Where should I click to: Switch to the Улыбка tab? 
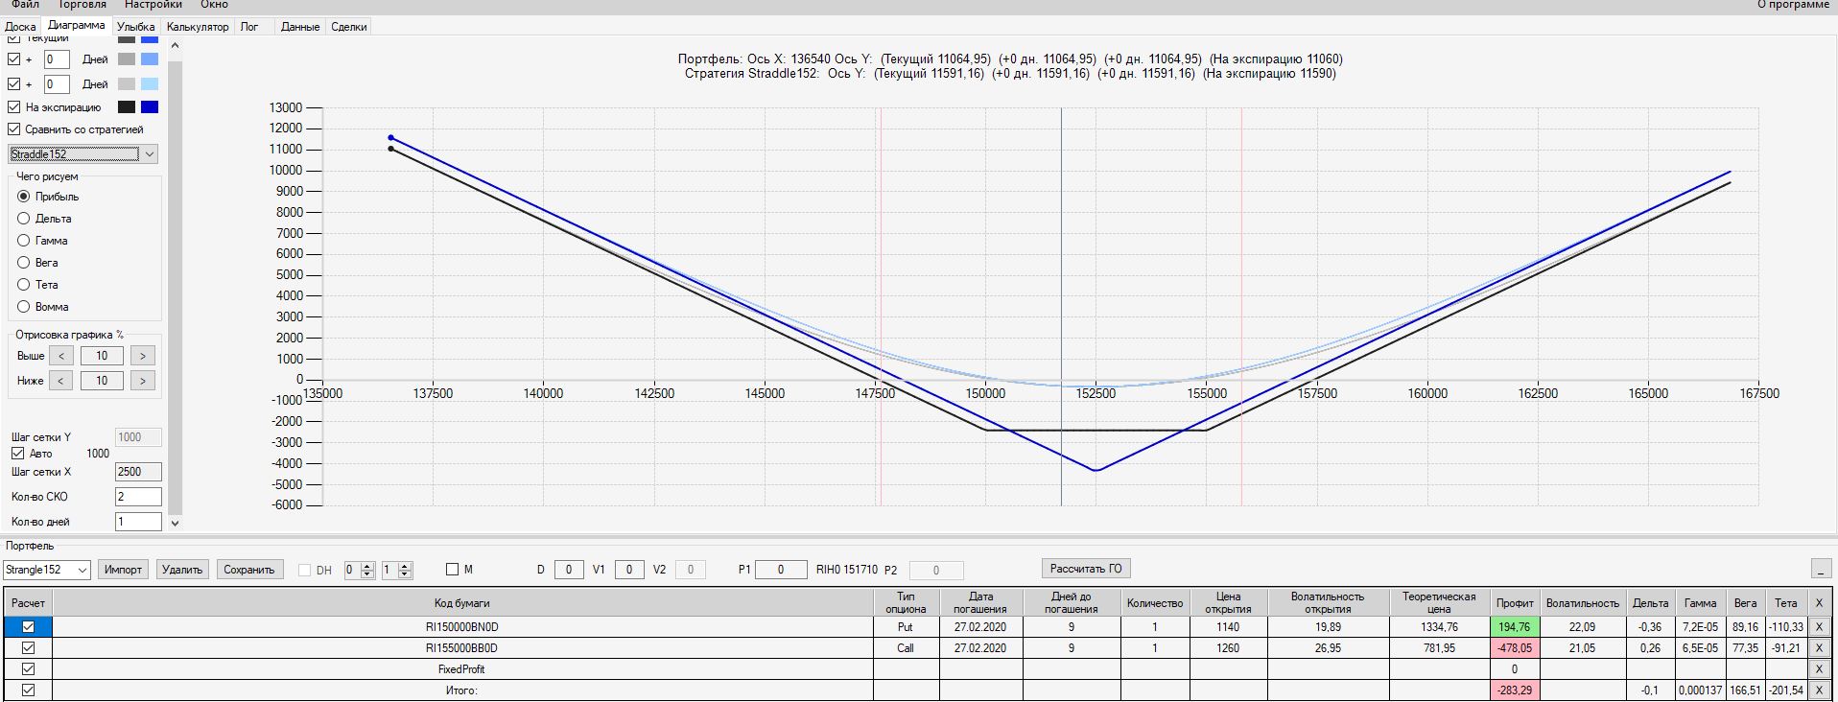[135, 27]
